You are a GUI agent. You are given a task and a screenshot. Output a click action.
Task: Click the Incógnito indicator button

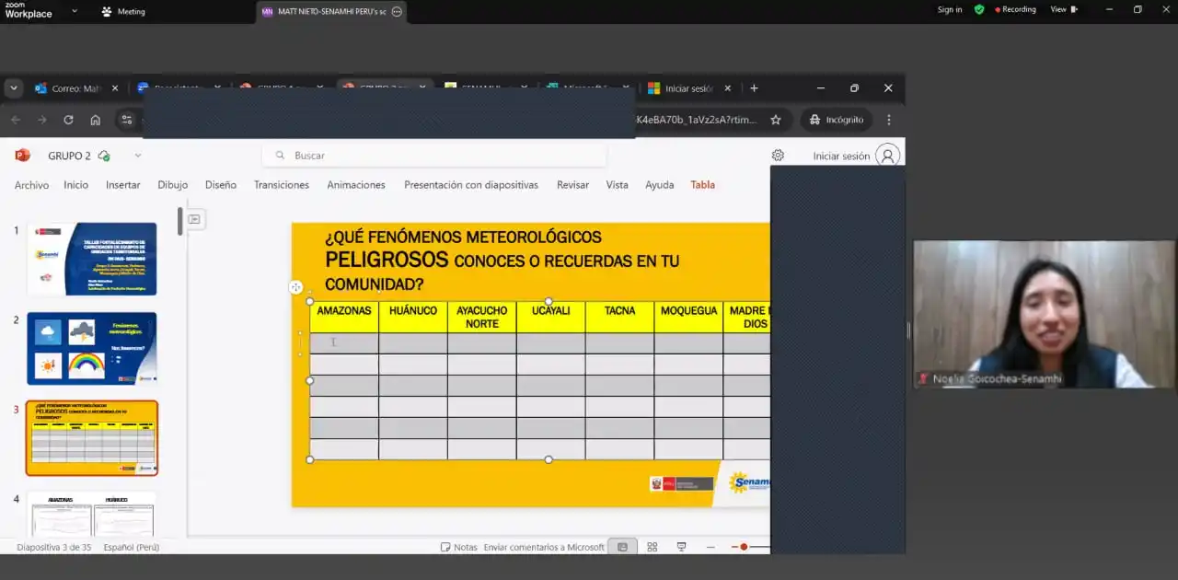coord(837,120)
